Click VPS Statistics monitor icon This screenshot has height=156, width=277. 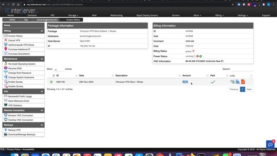6,105
